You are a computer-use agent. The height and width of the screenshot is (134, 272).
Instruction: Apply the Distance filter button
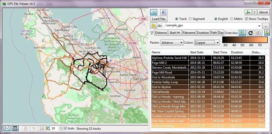pyautogui.click(x=161, y=33)
